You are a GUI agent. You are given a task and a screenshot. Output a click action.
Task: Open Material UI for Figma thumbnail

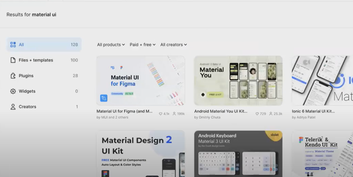click(141, 81)
